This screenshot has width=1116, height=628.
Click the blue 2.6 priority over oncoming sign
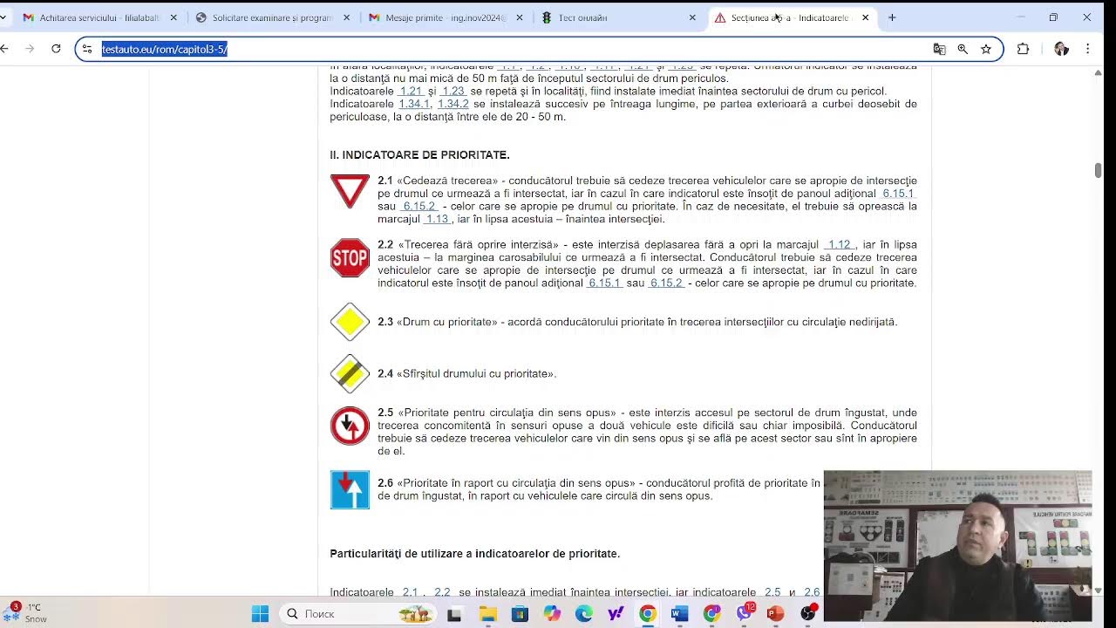350,489
